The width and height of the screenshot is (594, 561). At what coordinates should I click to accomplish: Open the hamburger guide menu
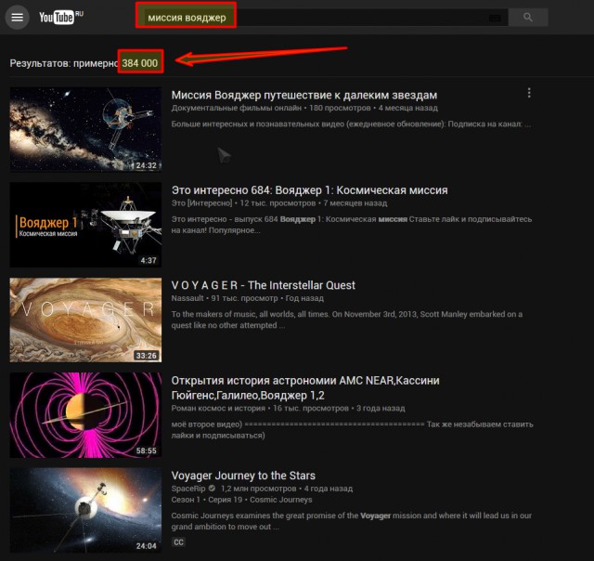tap(17, 18)
